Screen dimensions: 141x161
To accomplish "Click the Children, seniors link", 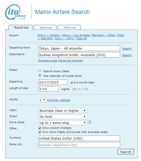I will click(59, 100).
